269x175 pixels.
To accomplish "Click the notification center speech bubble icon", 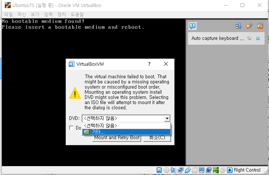I will tap(192, 26).
